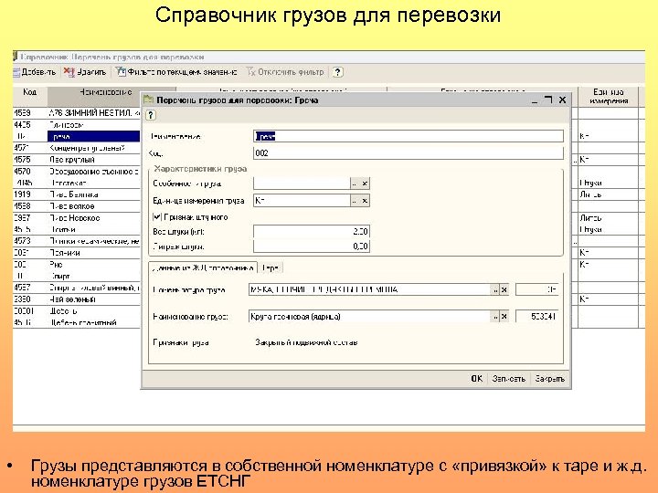This screenshot has height=493, width=658.
Task: Click the Наименование field at top of dialog
Action: click(x=409, y=136)
